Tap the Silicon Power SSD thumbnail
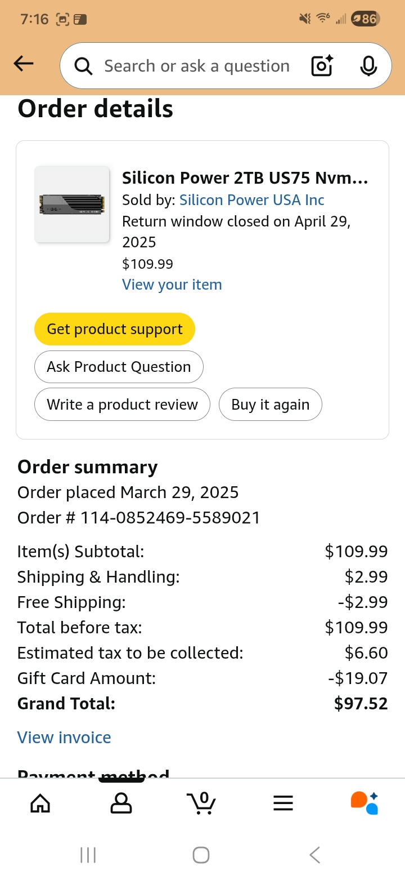Viewport: 405px width, 879px height. (x=72, y=205)
